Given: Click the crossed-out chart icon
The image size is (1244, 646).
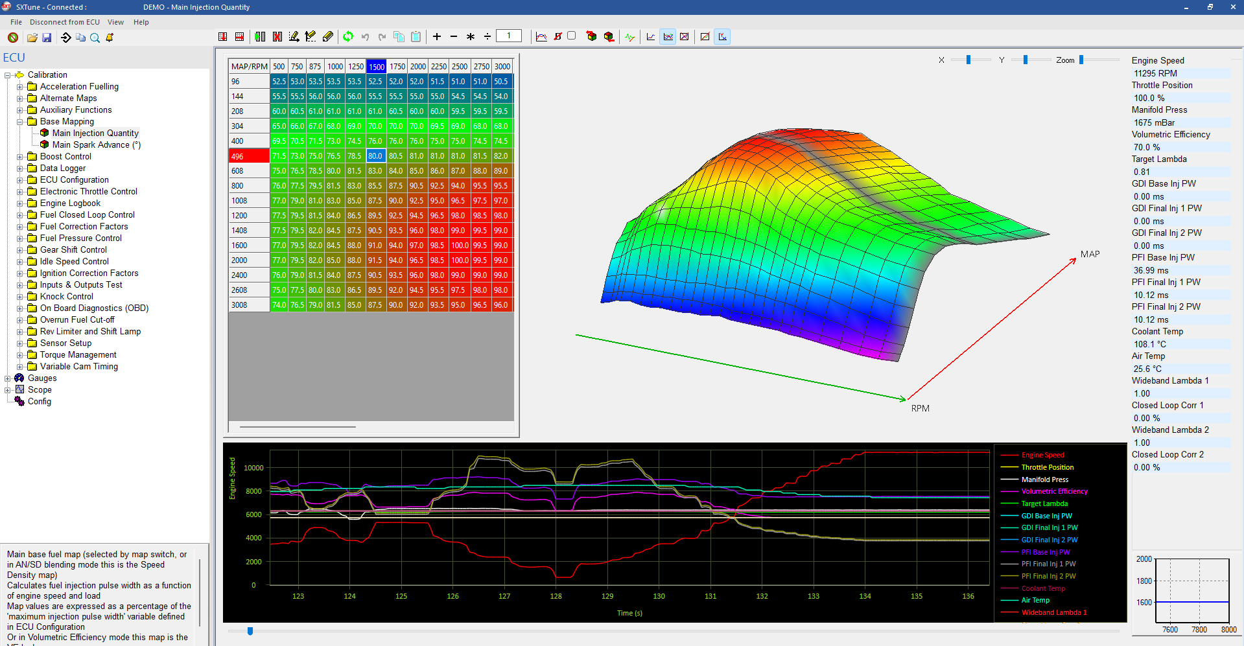Looking at the screenshot, I should 684,37.
